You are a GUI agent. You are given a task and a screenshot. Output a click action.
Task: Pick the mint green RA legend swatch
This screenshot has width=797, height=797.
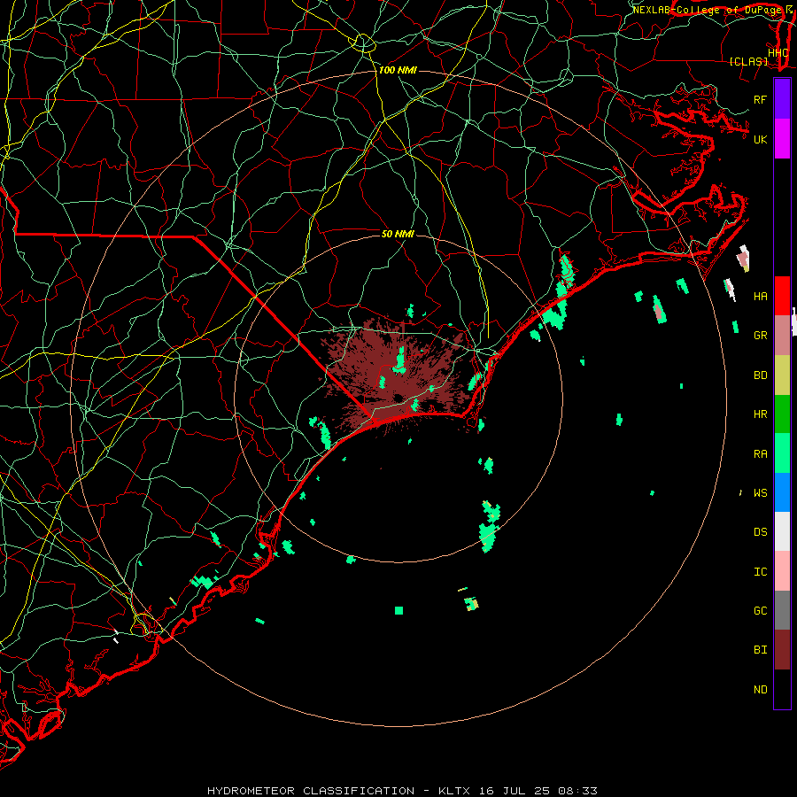click(x=782, y=453)
